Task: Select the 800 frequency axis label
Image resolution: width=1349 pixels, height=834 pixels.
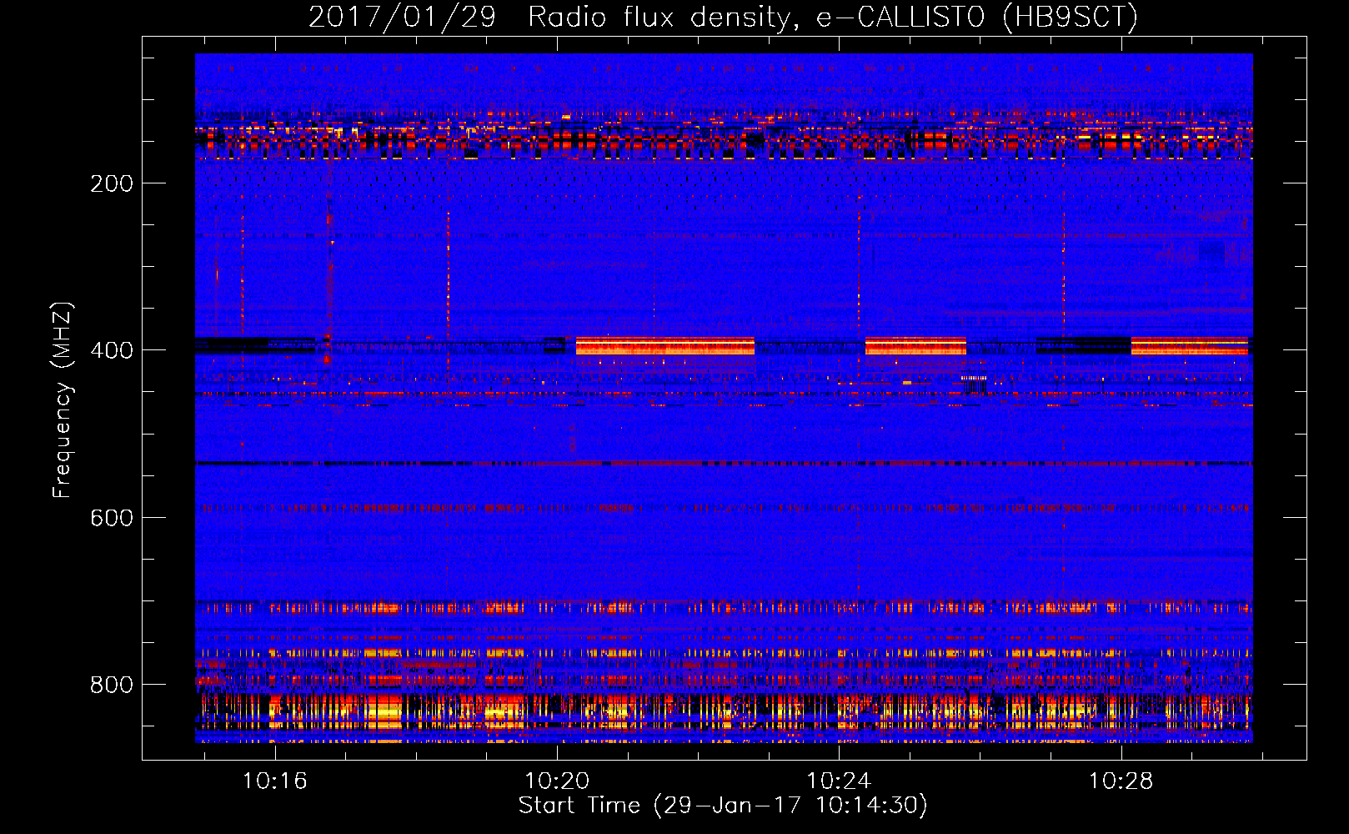Action: coord(112,685)
